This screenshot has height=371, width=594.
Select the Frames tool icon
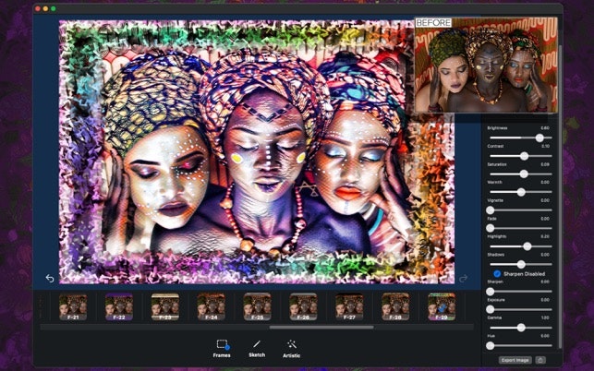pyautogui.click(x=223, y=344)
